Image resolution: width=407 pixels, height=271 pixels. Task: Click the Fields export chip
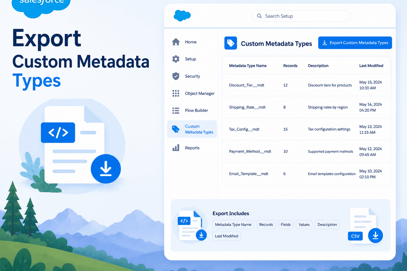(286, 224)
